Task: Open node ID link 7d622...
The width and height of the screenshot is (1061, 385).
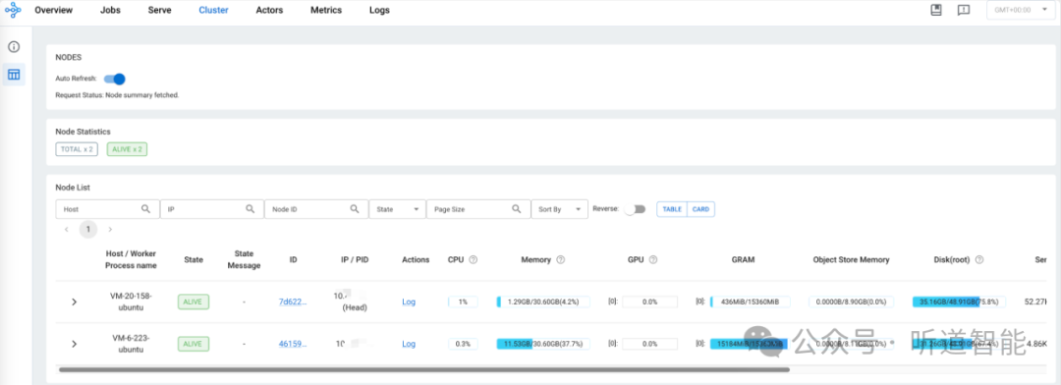Action: tap(293, 302)
